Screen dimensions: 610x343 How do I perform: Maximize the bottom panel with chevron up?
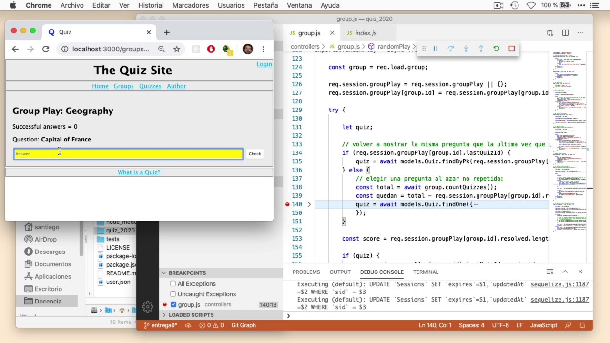(565, 272)
